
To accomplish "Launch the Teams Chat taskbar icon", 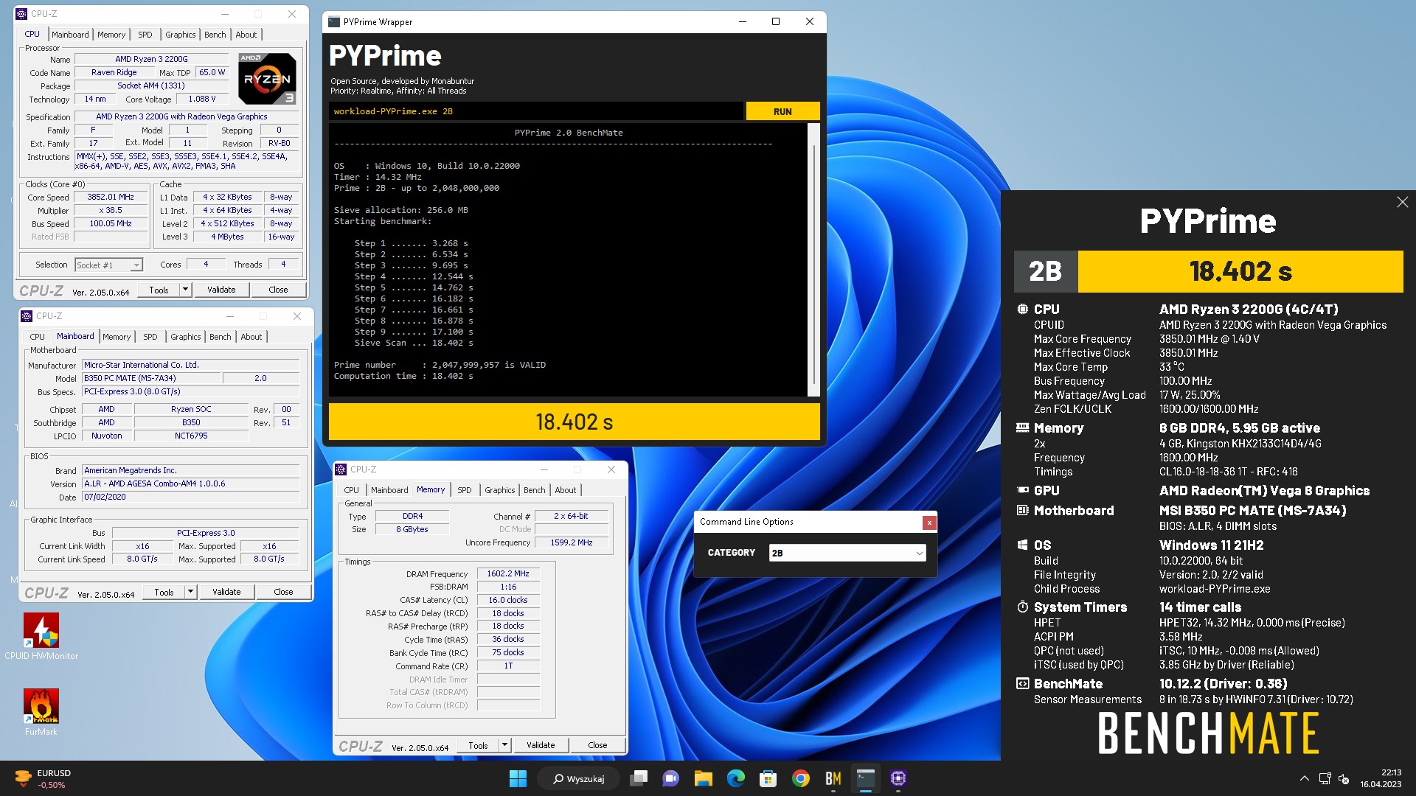I will (x=670, y=778).
